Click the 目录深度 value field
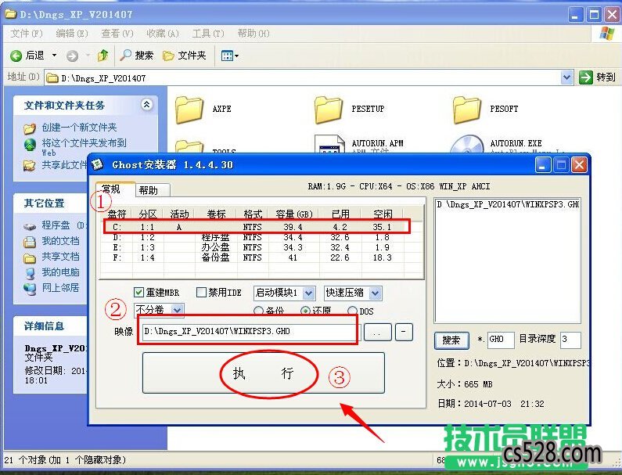The image size is (622, 475). click(570, 340)
